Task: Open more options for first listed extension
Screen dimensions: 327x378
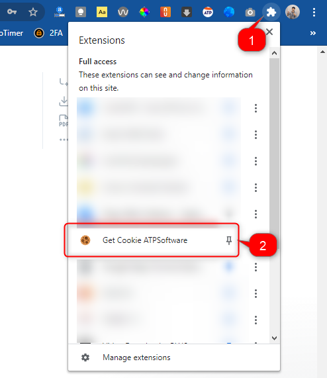Action: 256,109
